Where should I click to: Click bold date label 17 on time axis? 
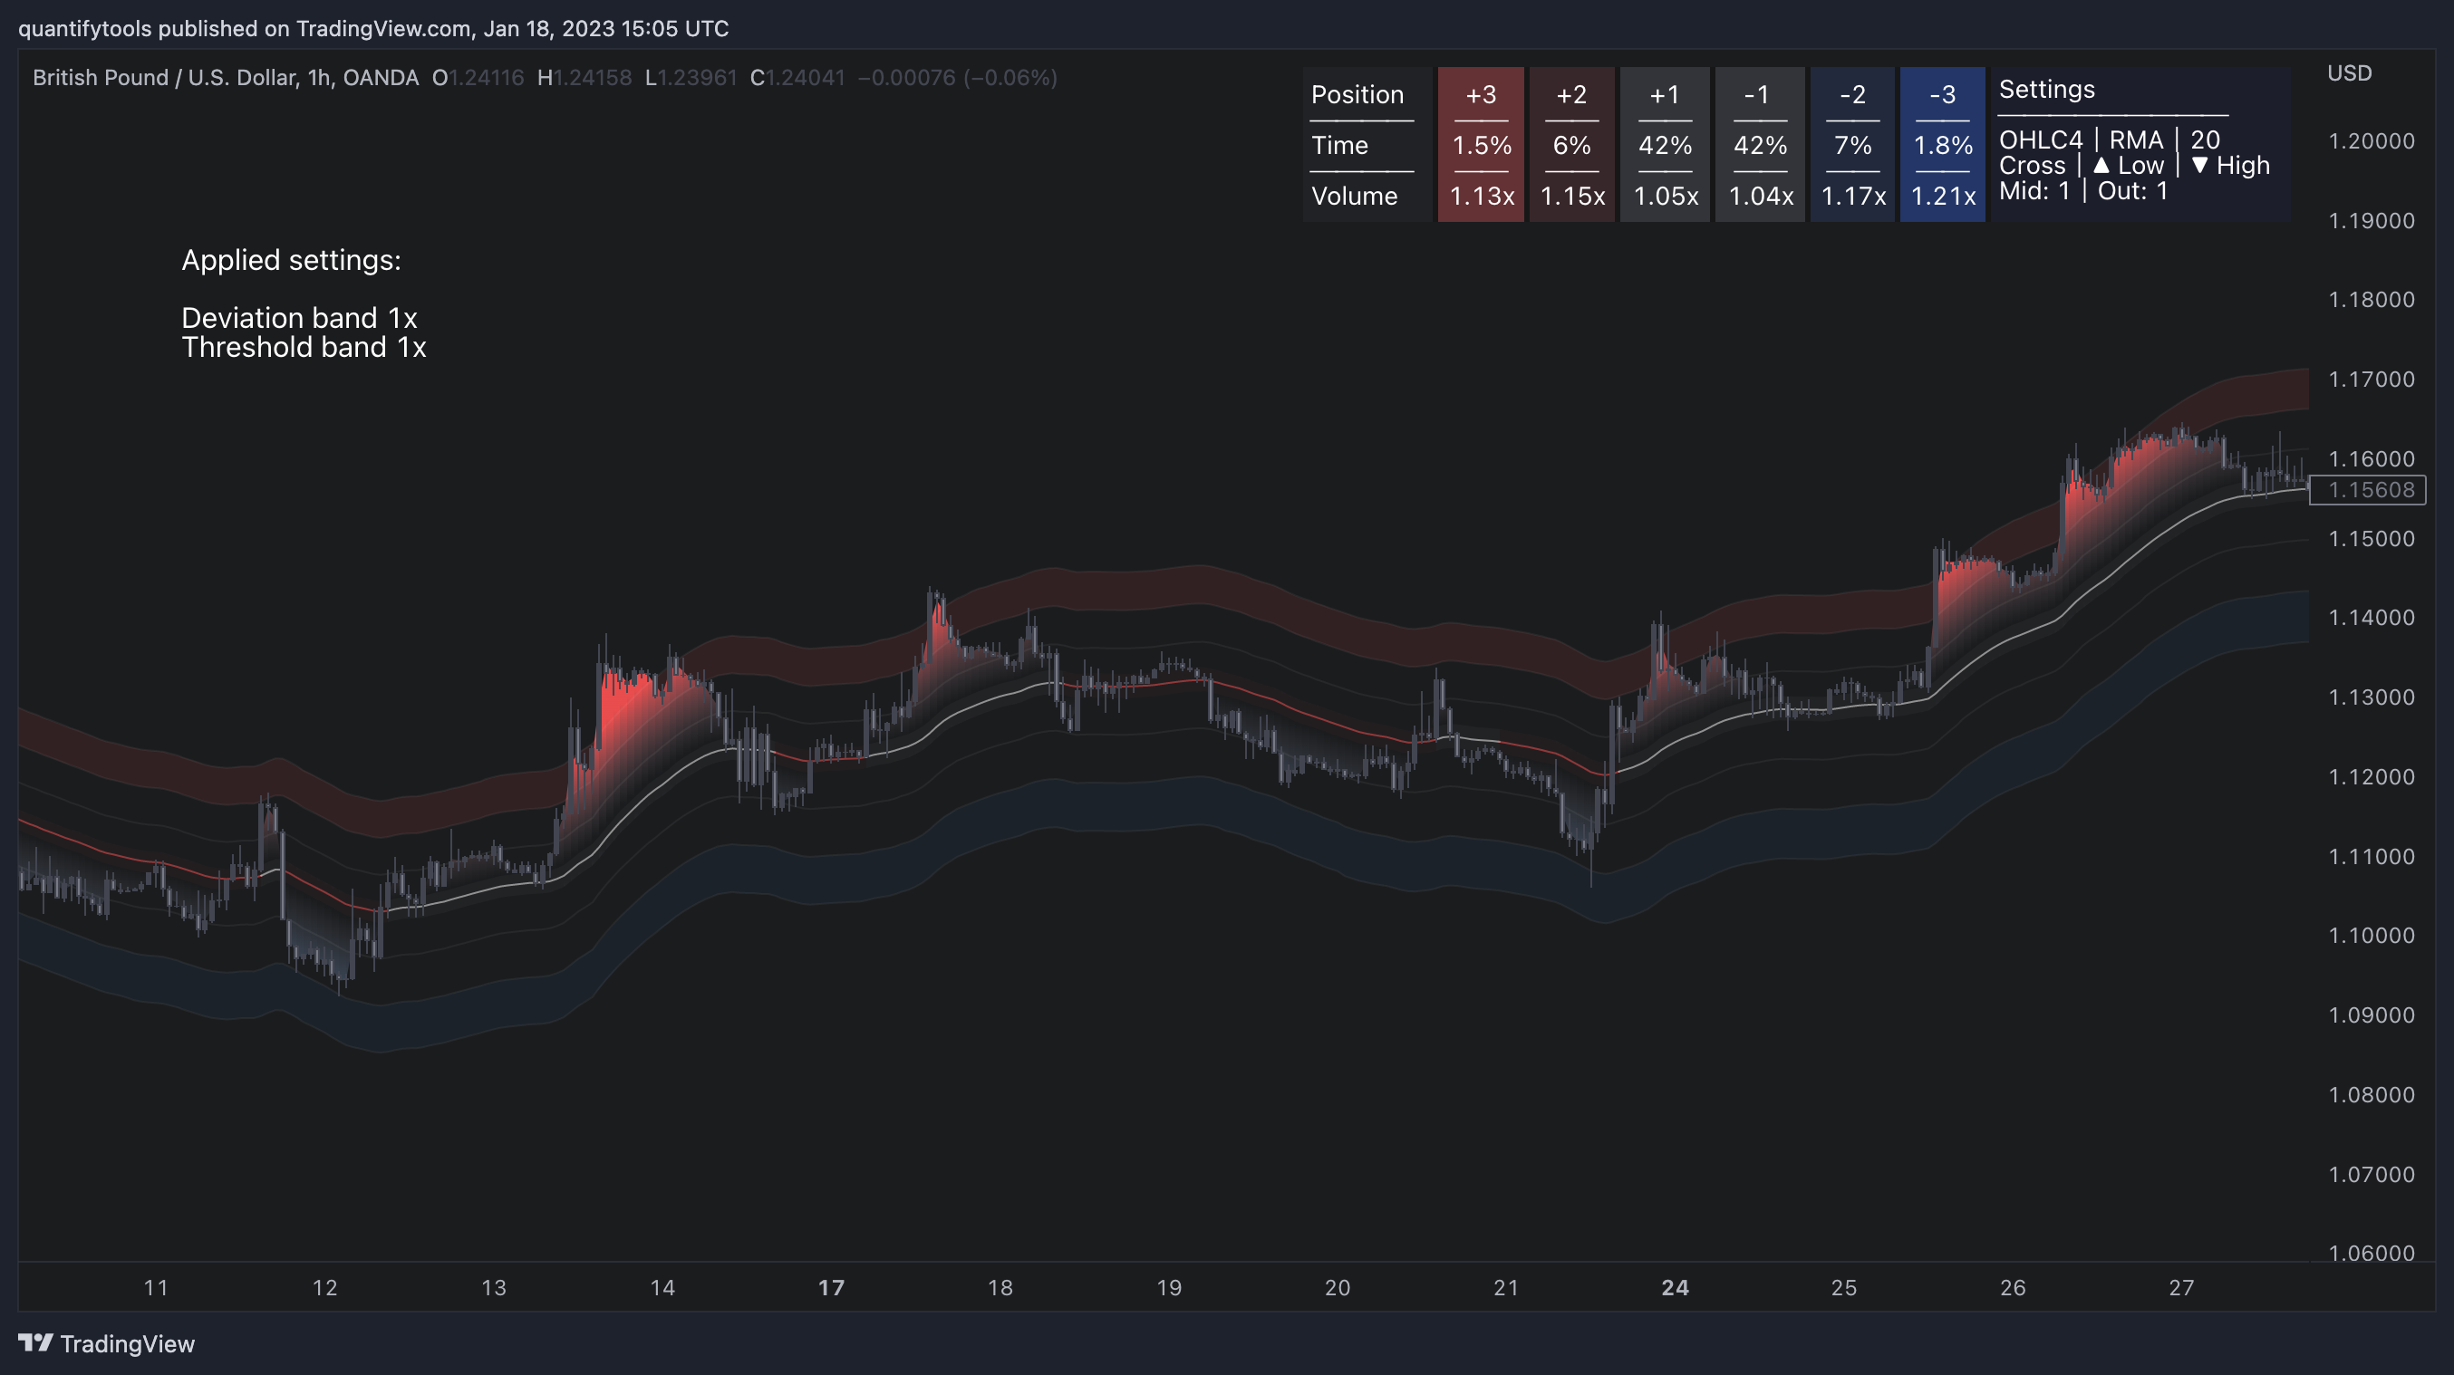(831, 1287)
